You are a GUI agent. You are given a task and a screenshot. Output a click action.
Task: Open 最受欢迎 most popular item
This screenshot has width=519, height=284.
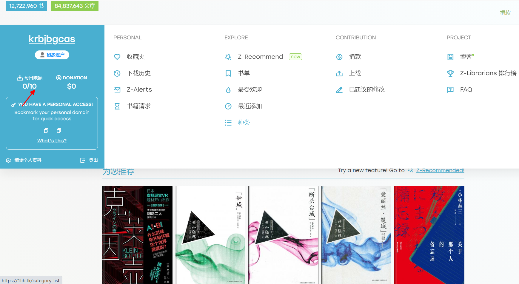[250, 89]
